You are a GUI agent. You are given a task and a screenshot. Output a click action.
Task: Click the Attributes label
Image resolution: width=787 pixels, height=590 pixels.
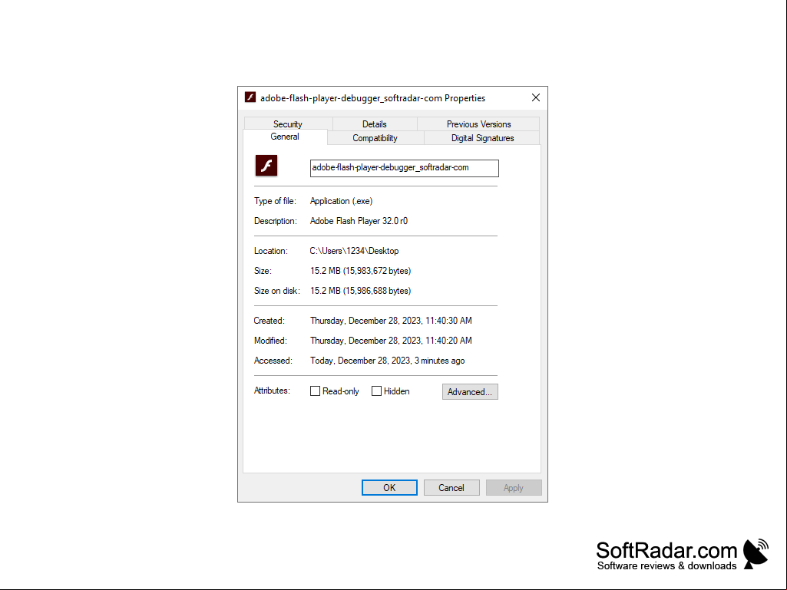click(x=272, y=391)
